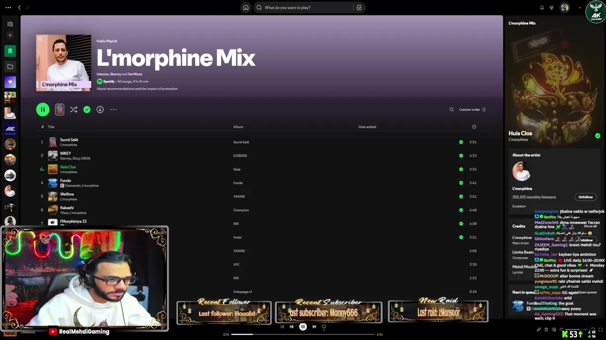The height and width of the screenshot is (340, 606).
Task: Click the YAKINE album on the We9tna row
Action: coord(239,196)
